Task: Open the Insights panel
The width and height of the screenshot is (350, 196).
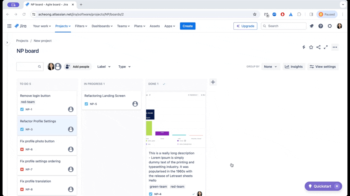Action: (294, 67)
